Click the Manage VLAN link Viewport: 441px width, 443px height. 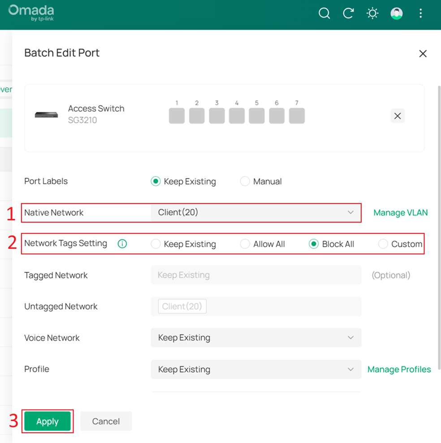click(400, 212)
